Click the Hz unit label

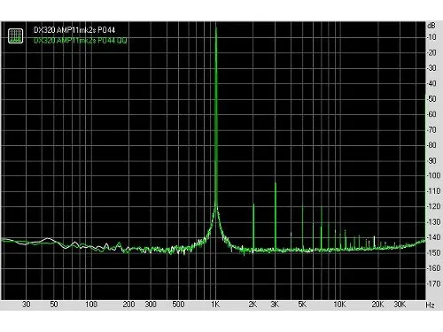click(430, 305)
